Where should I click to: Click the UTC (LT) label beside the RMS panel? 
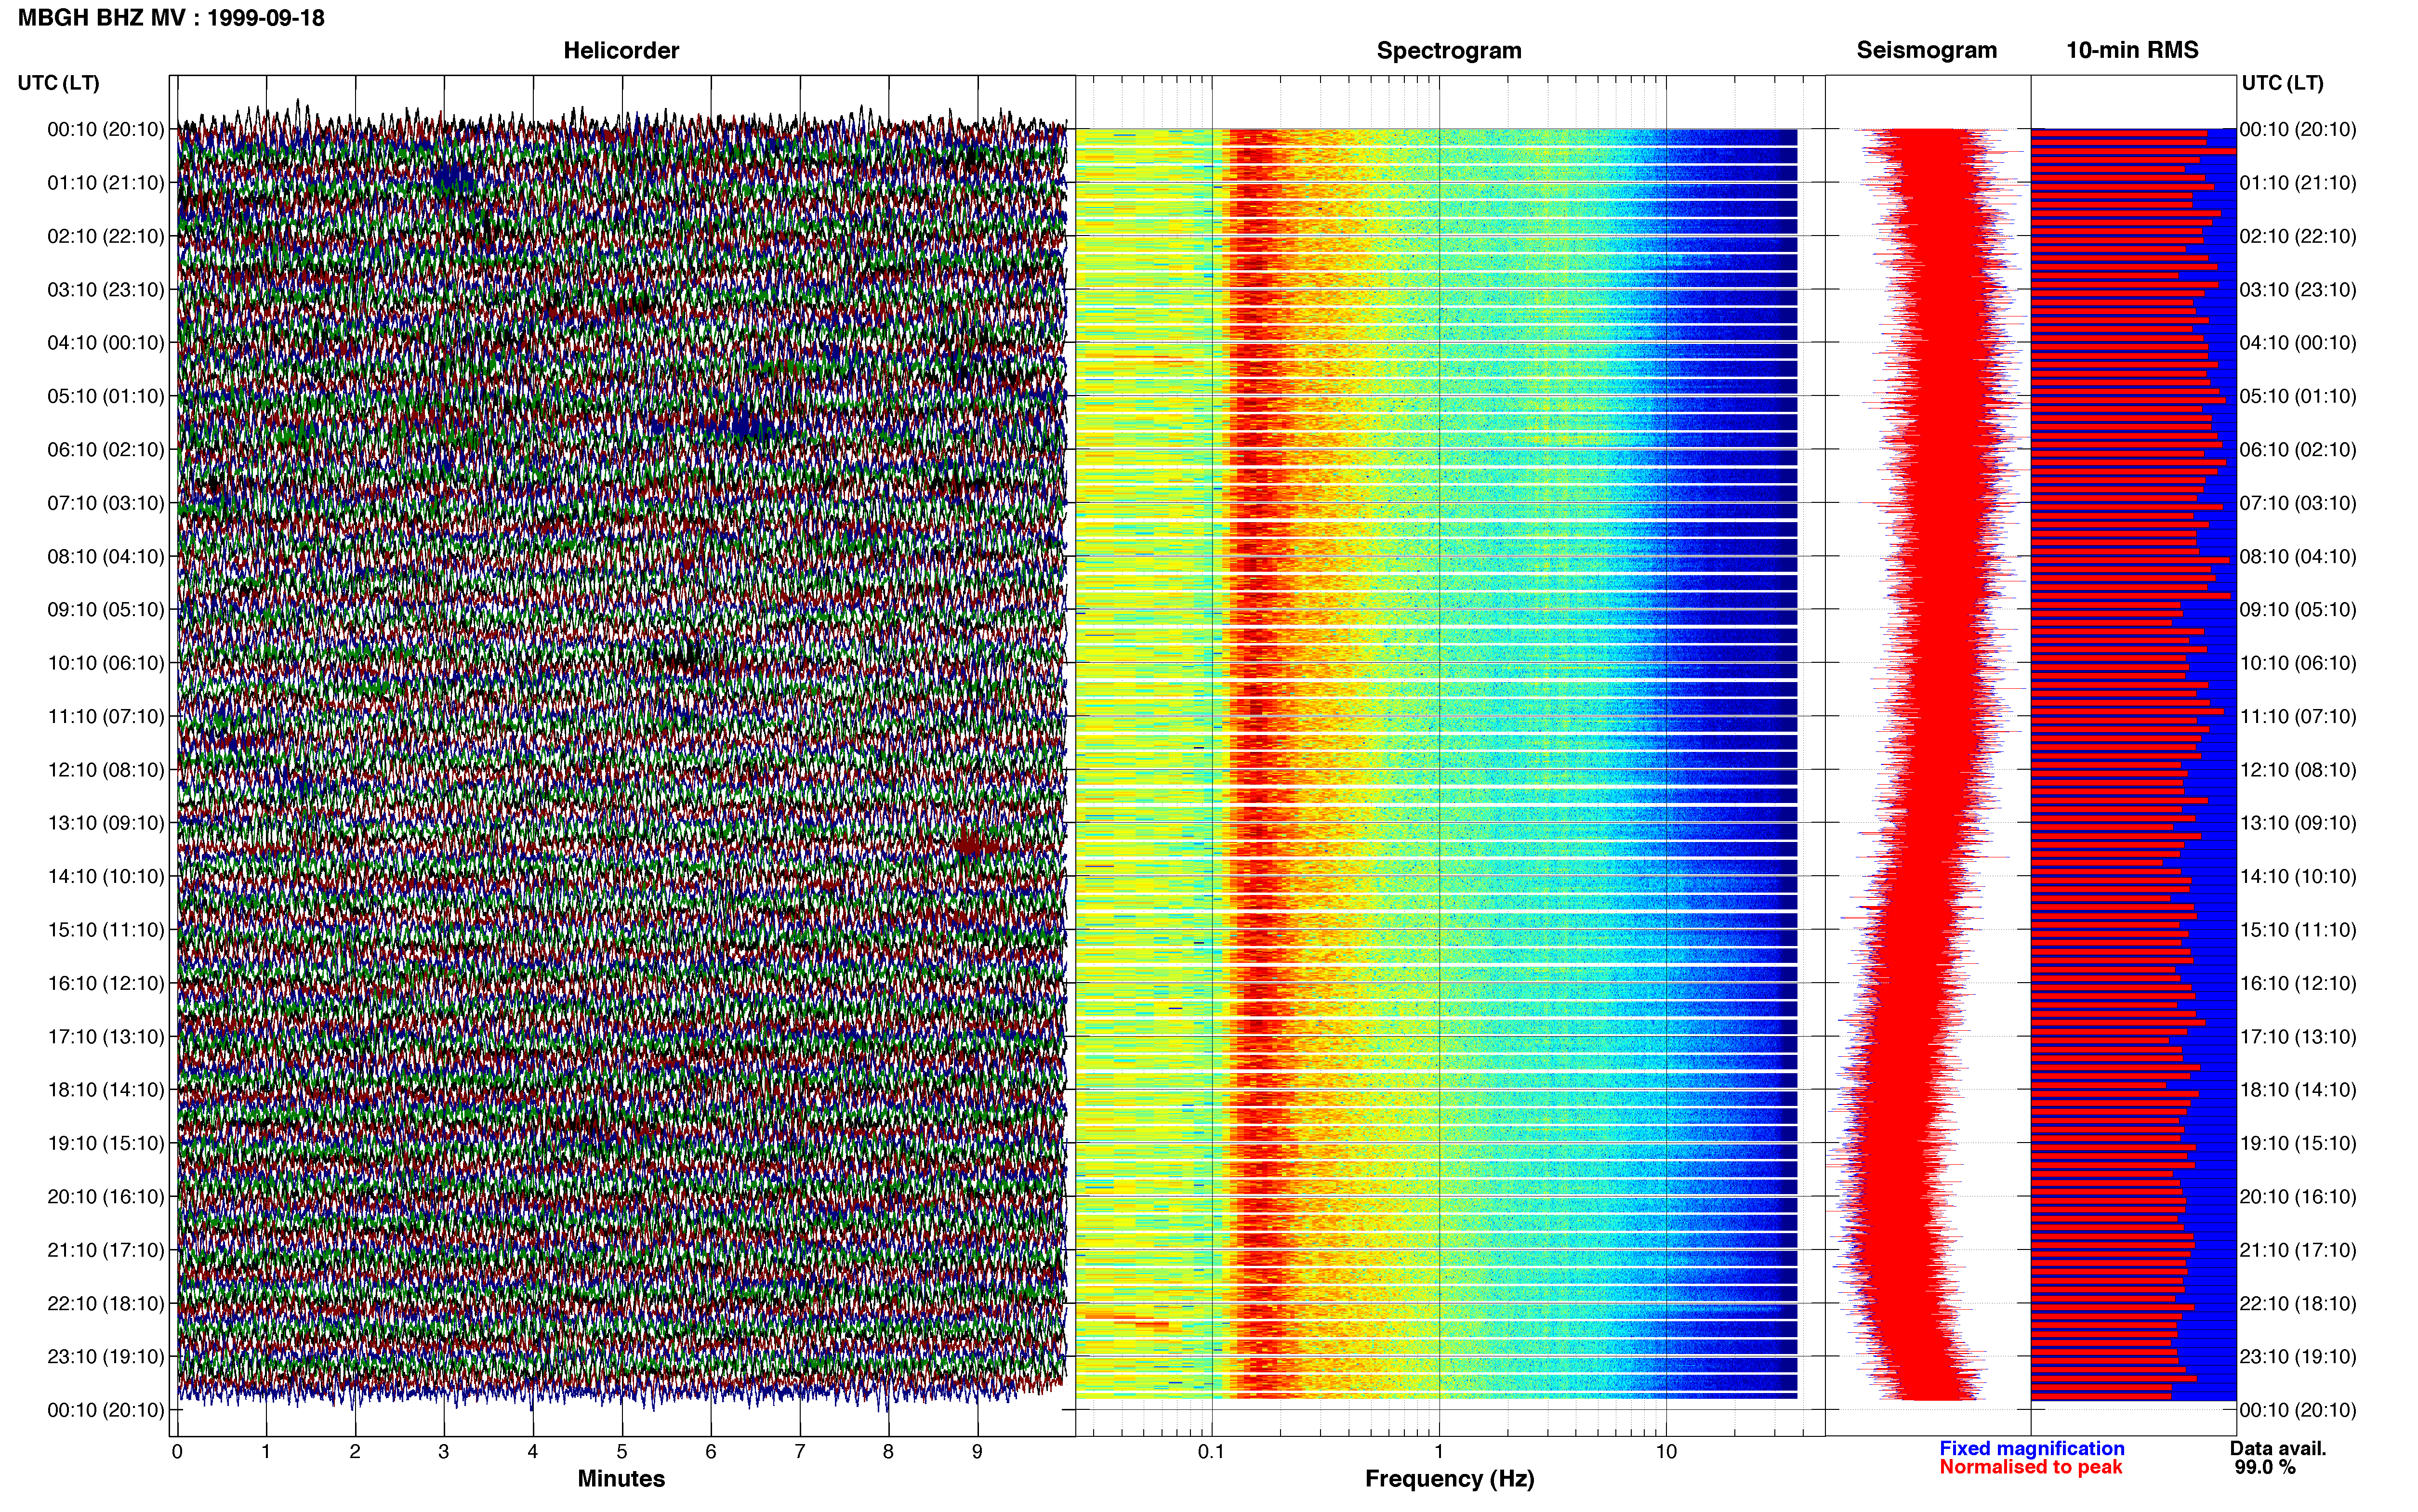2282,83
